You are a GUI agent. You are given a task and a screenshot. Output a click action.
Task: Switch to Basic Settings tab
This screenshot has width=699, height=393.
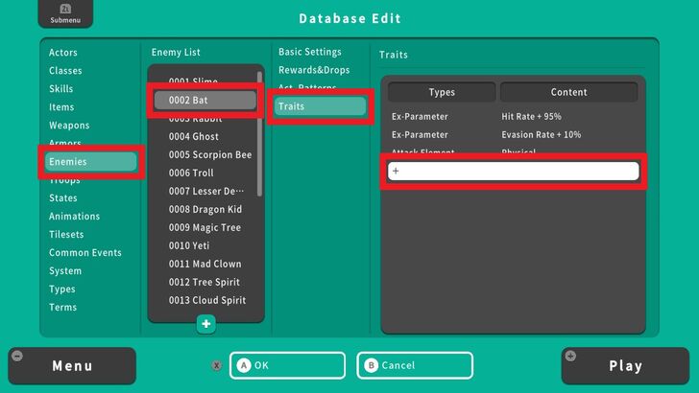pos(309,52)
